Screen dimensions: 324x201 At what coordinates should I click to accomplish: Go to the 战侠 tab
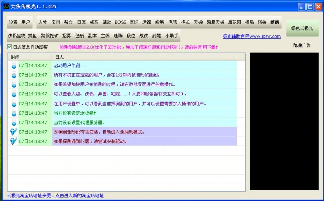coord(144,36)
